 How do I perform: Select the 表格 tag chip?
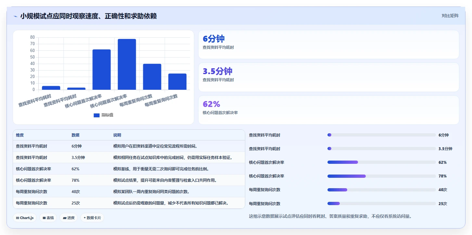[48, 218]
